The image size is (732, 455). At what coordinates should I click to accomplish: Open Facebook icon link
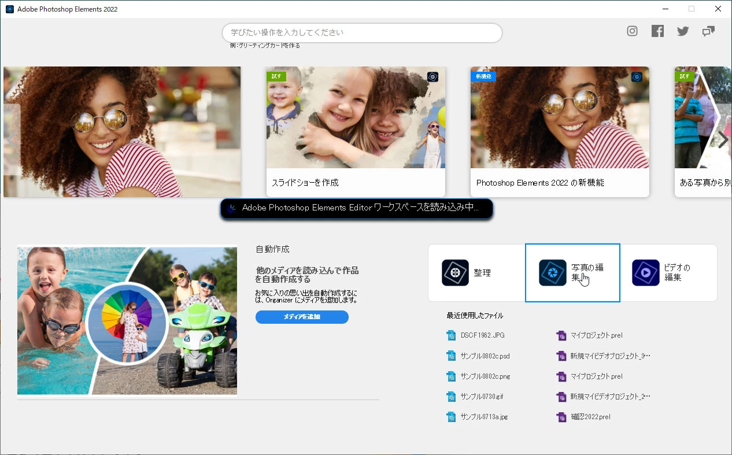point(657,31)
